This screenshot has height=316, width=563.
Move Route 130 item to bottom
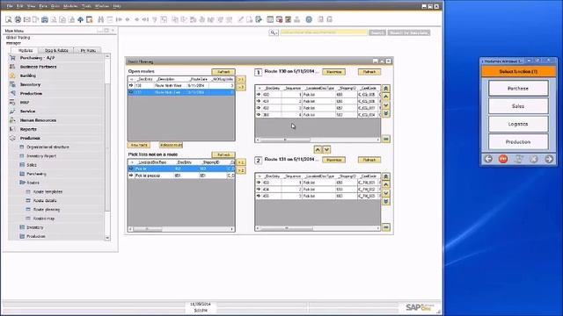386,113
